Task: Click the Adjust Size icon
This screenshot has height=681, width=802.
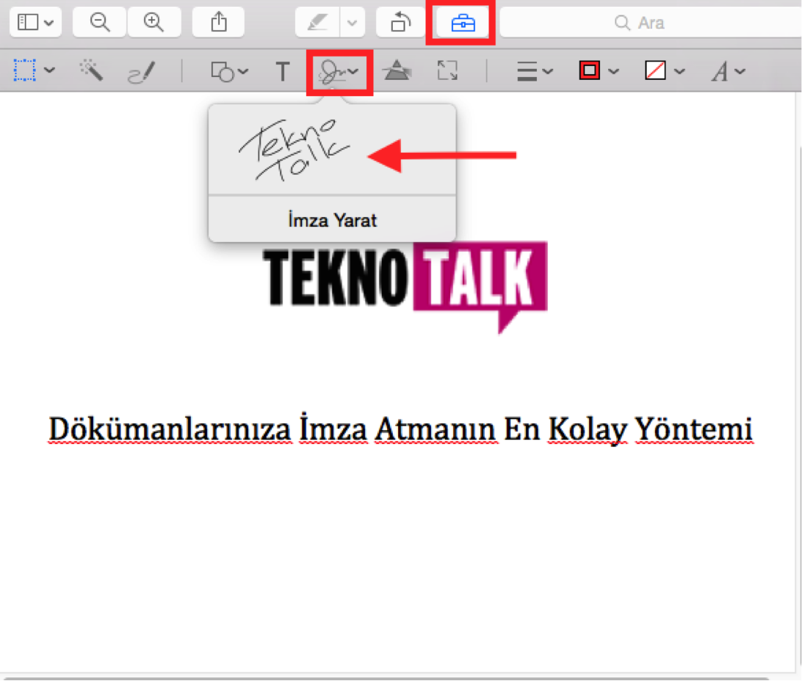Action: 447,70
